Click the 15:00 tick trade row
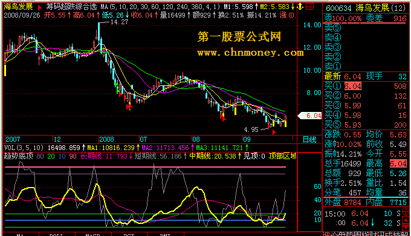This screenshot has height=236, width=411. click(363, 214)
